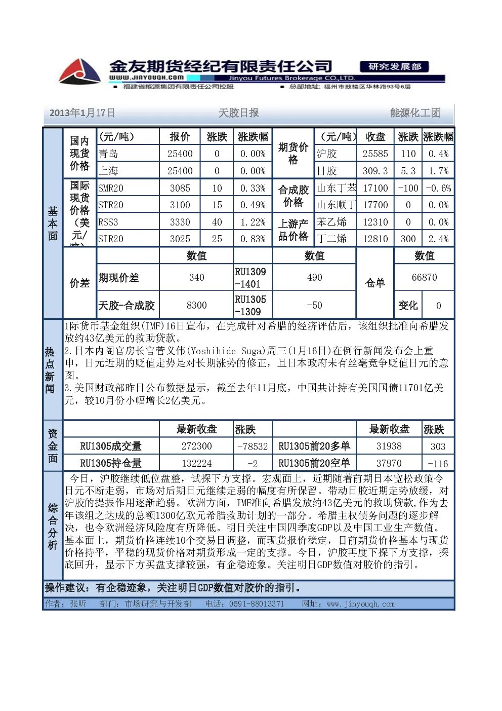Click the 能源化工团 label at top right
The height and width of the screenshot is (711, 502).
(415, 113)
